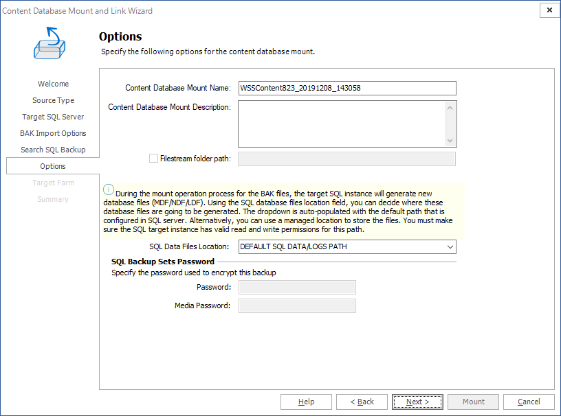The image size is (561, 416).
Task: Click the Filestream folder path text field
Action: click(x=347, y=159)
